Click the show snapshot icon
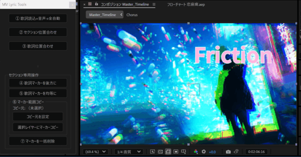301x157 pixels. (x=236, y=151)
